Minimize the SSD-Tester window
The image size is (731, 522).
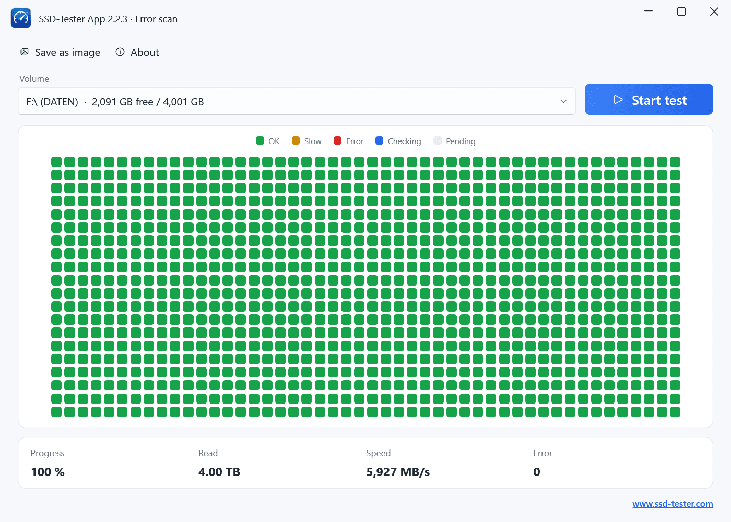649,11
